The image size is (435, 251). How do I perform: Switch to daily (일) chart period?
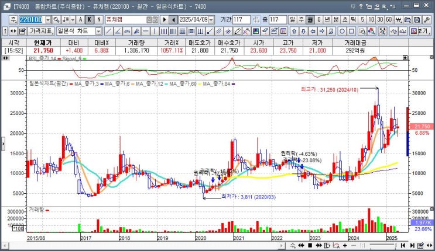[x=292, y=20]
